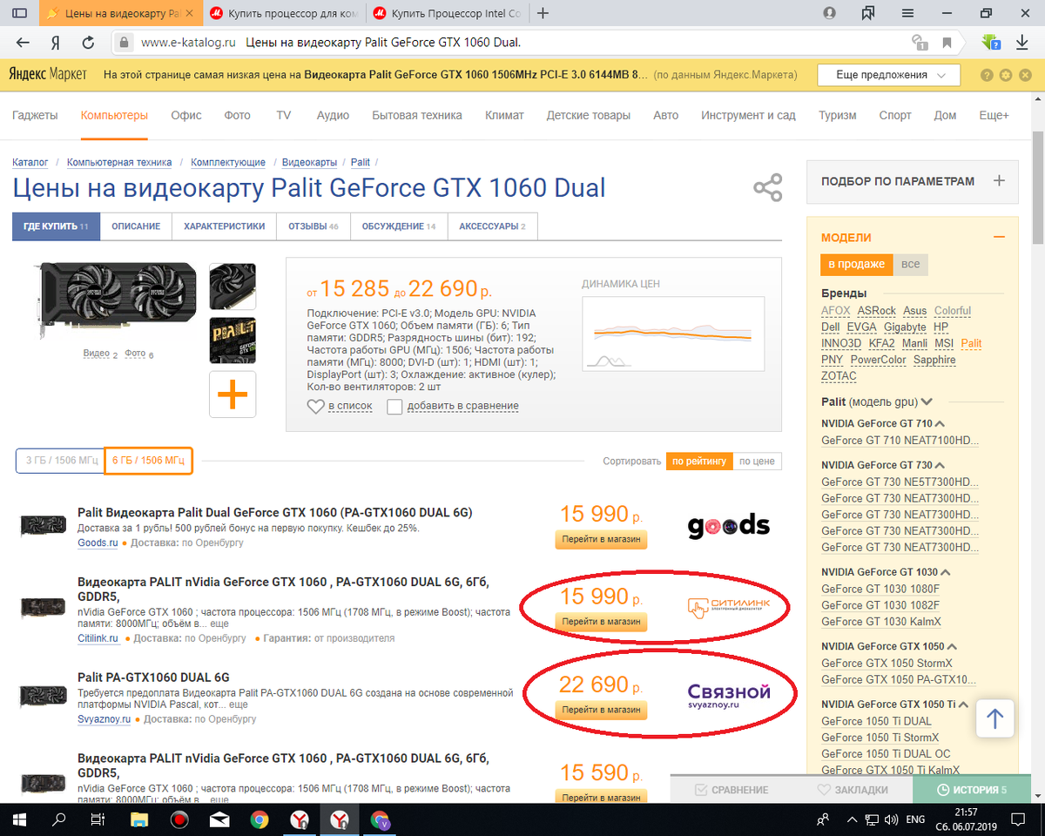Open 'АКСЕССУАРЫ' tab
The width and height of the screenshot is (1045, 836).
(x=493, y=226)
